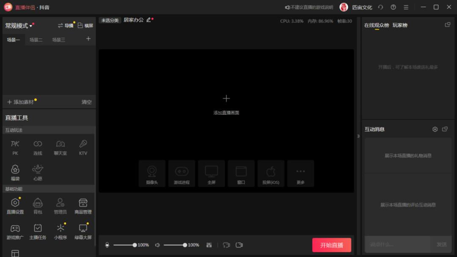Expand 更多 for additional source types
The width and height of the screenshot is (457, 257).
300,173
